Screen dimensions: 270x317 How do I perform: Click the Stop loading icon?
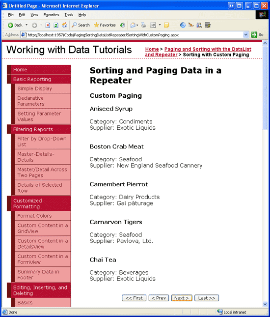(x=48, y=25)
